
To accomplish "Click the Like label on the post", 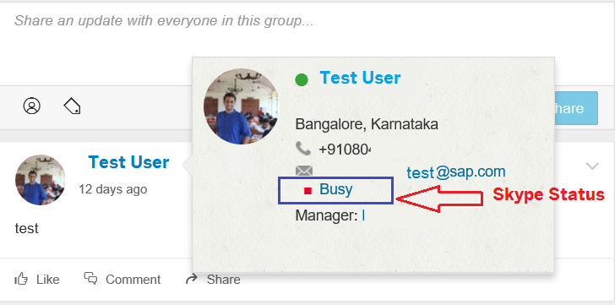I will pos(48,280).
